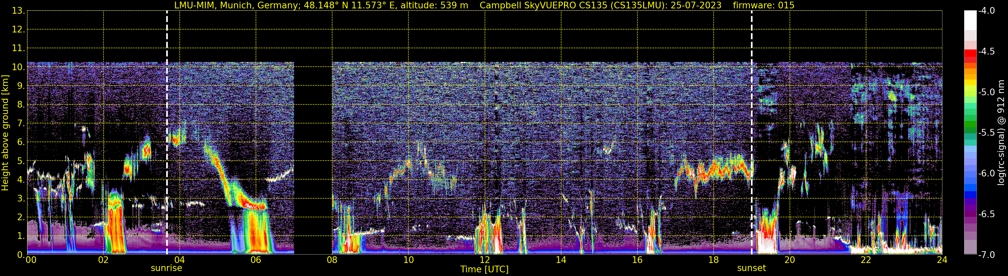
Task: Click the '22' time tick label
Action: (x=866, y=260)
